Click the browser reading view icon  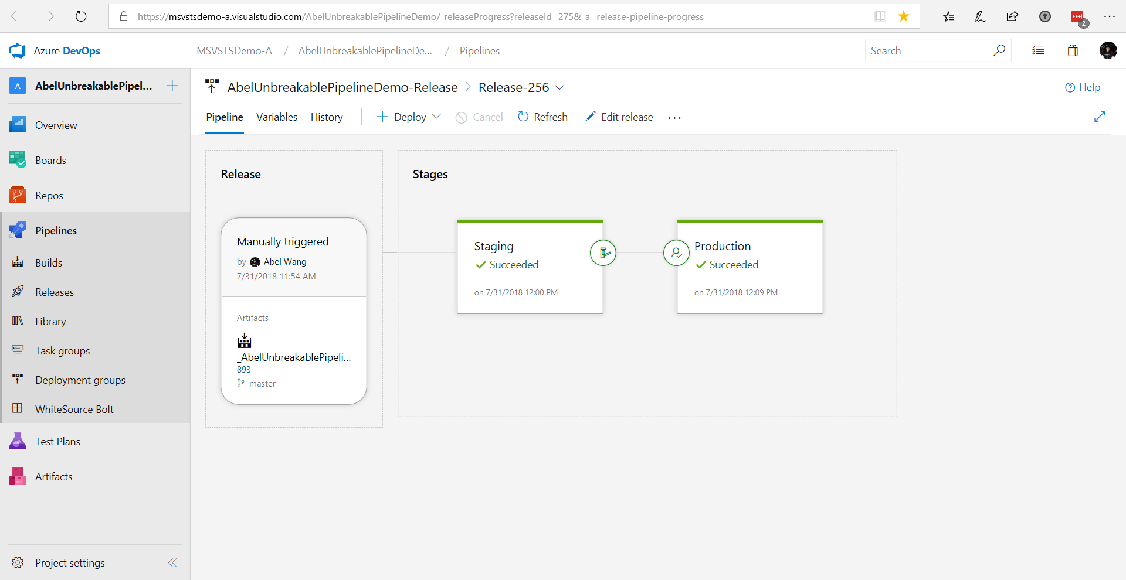click(880, 16)
